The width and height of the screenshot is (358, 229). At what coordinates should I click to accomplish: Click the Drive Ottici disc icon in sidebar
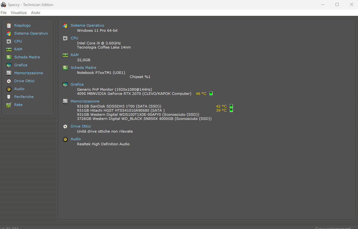[9, 81]
